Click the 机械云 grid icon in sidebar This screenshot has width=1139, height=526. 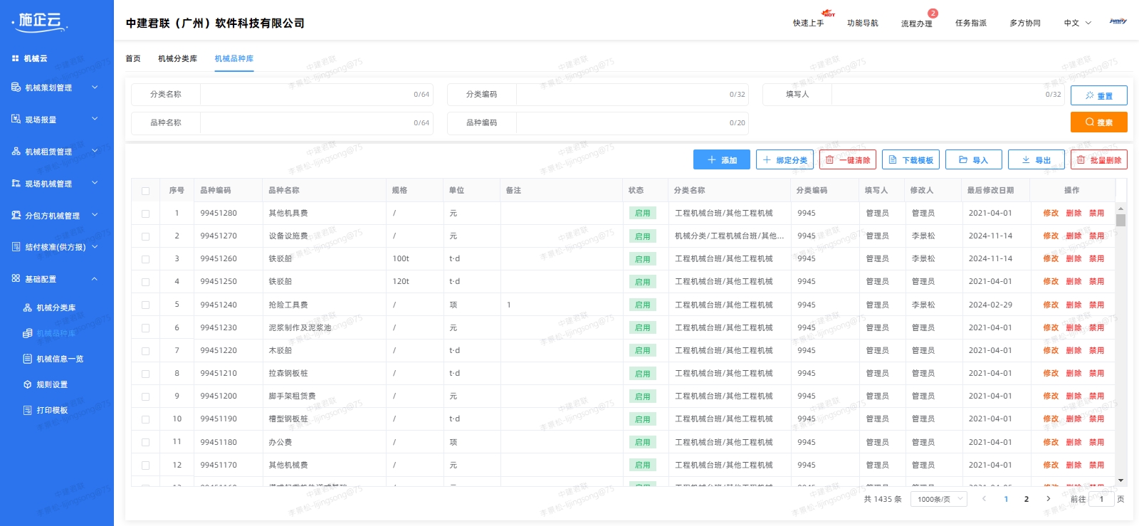15,58
